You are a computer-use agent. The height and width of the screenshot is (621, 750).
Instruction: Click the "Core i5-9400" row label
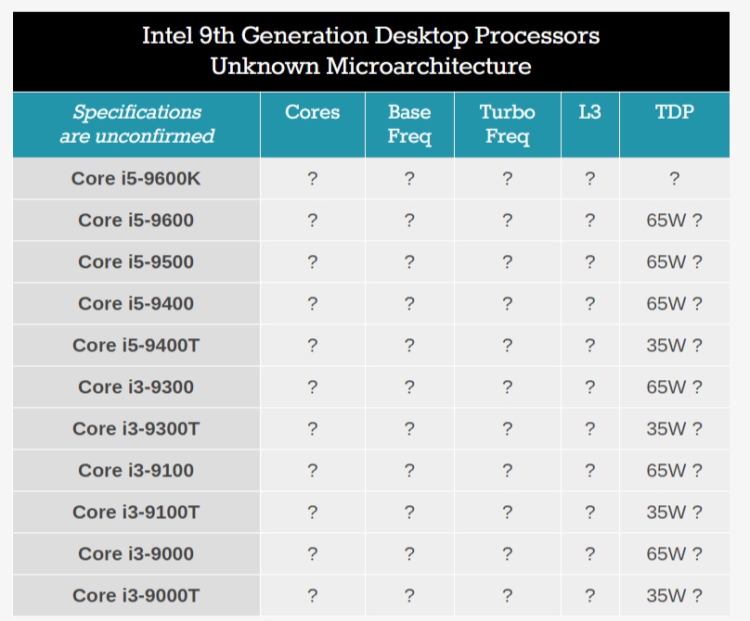point(136,304)
